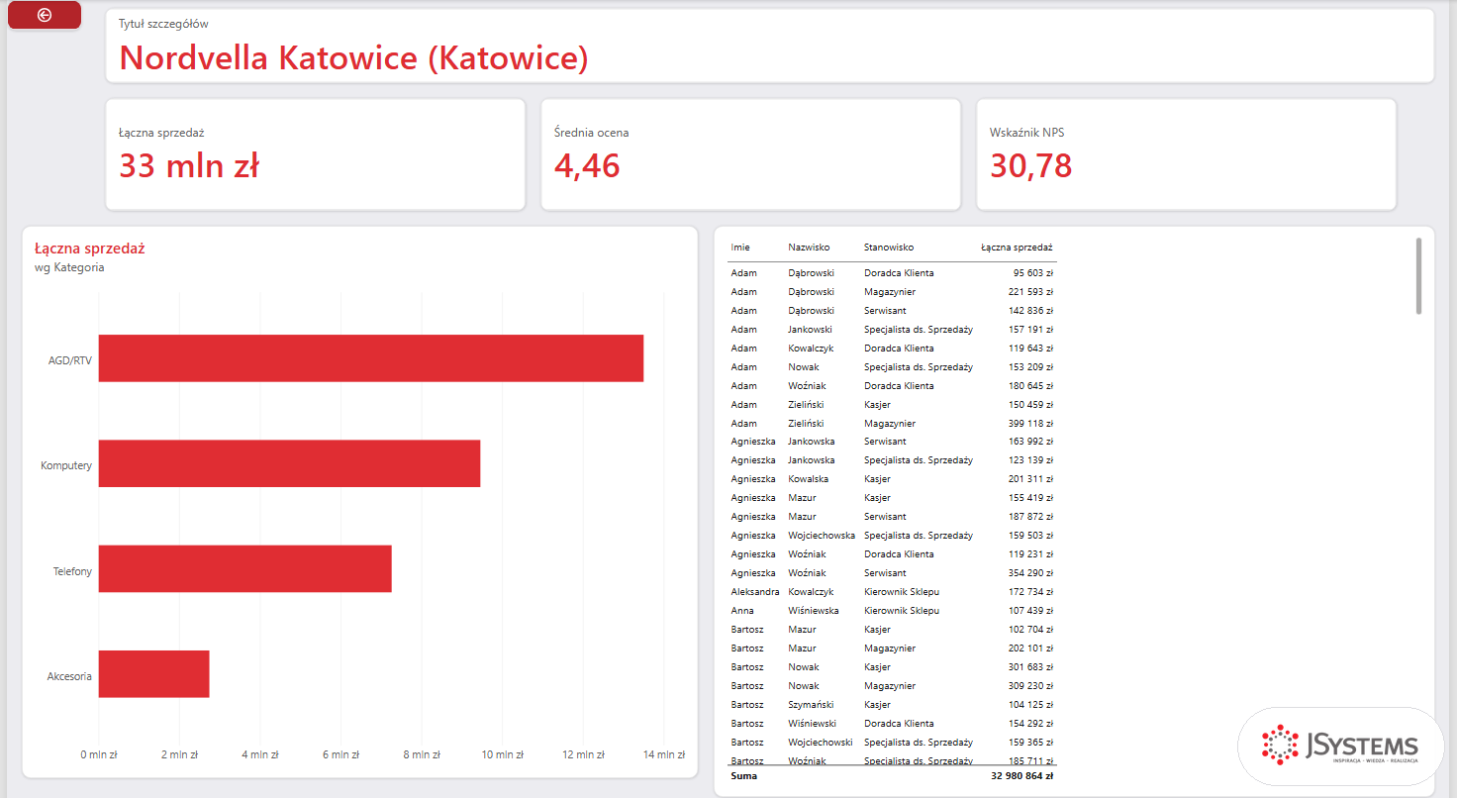
Task: Select the Anna first-name cell
Action: 741,611
